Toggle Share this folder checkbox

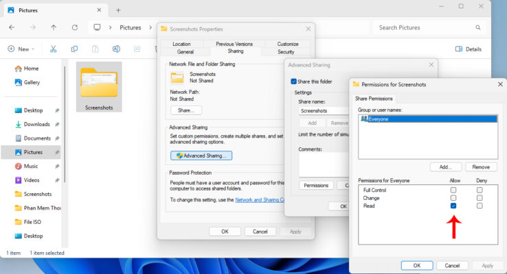click(294, 81)
